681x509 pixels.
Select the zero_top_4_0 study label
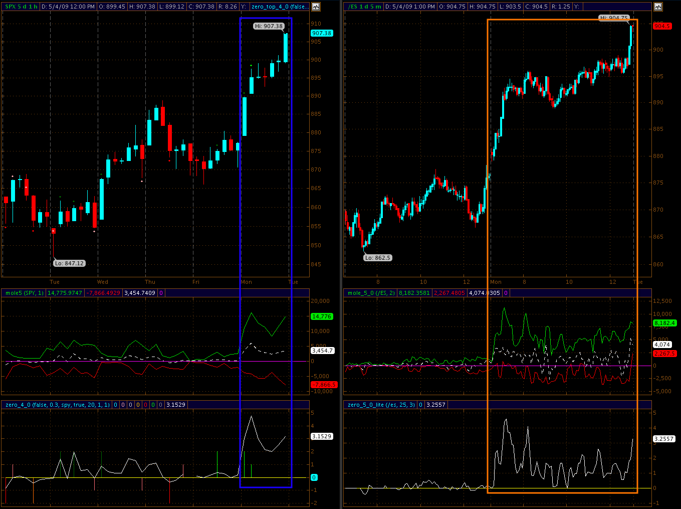(280, 7)
